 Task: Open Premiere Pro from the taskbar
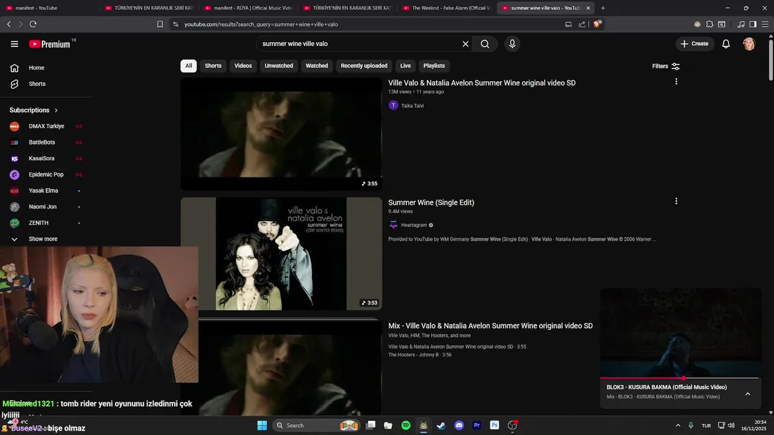[476, 425]
